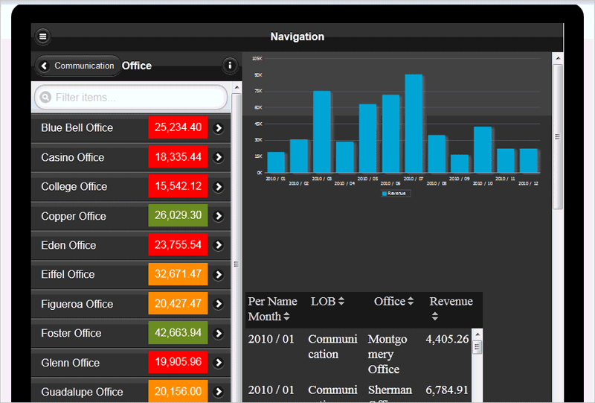595x403 pixels.
Task: Expand Casino Office arrow
Action: click(x=219, y=157)
